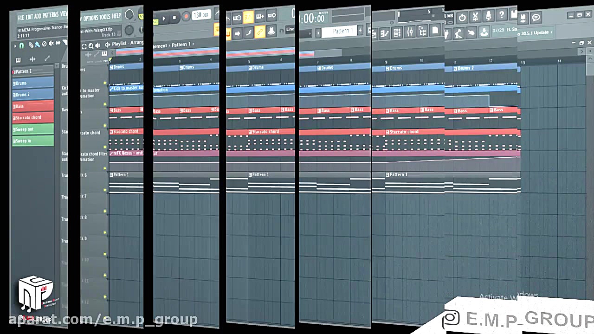Open the Playlist - Arrangement title menu

pos(127,43)
